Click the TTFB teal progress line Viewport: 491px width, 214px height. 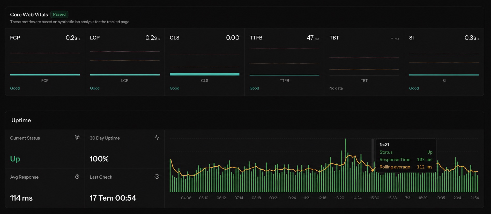click(x=284, y=75)
